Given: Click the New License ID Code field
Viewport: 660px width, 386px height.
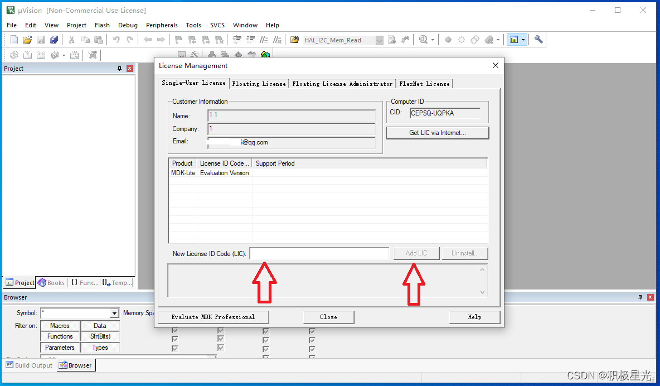Looking at the screenshot, I should pos(319,253).
